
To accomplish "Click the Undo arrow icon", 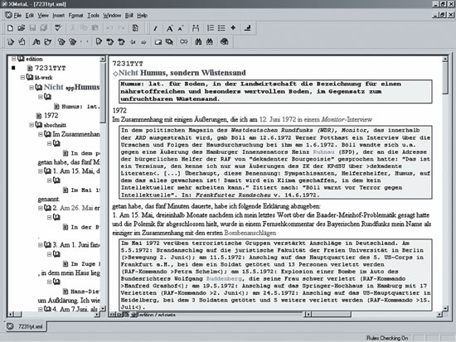I will click(109, 28).
